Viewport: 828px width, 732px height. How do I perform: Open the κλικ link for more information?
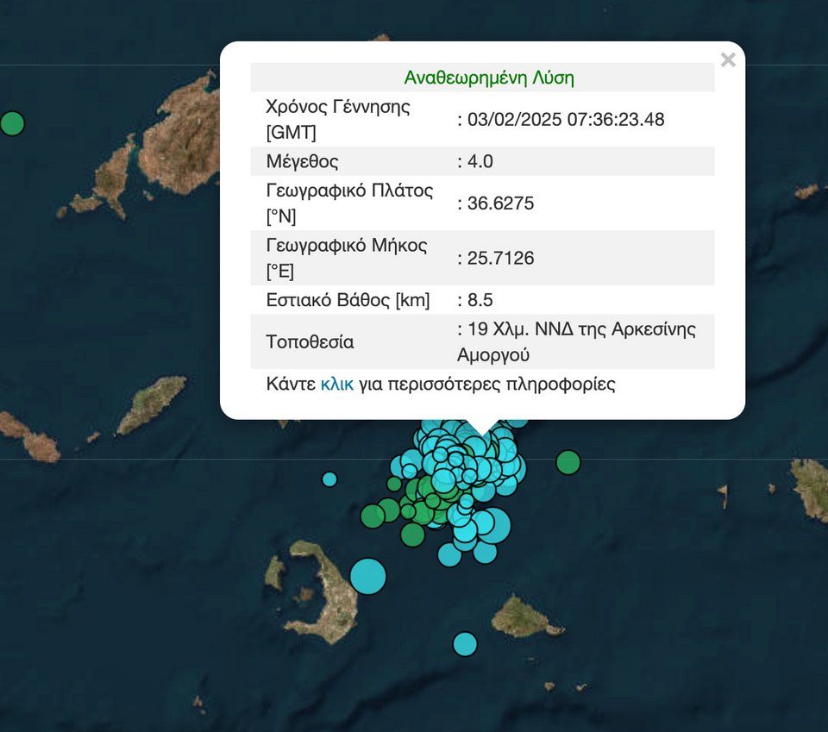tap(336, 385)
